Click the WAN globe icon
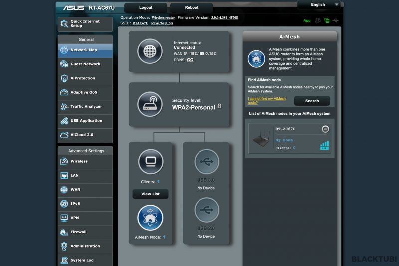 pyautogui.click(x=64, y=189)
